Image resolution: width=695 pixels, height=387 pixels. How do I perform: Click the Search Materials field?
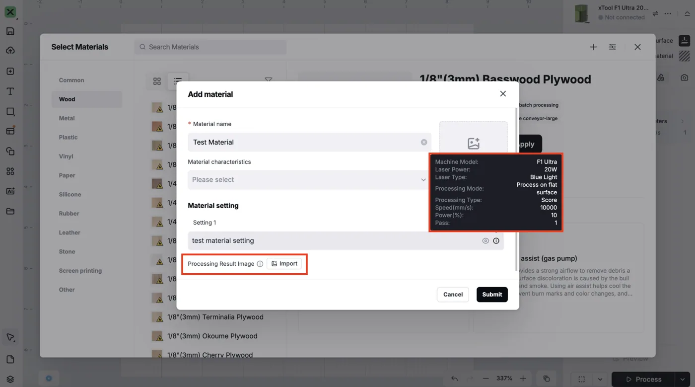[x=210, y=47]
